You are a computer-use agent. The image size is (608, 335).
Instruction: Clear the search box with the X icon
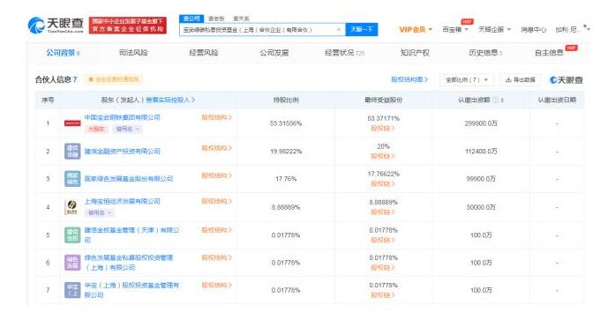338,29
